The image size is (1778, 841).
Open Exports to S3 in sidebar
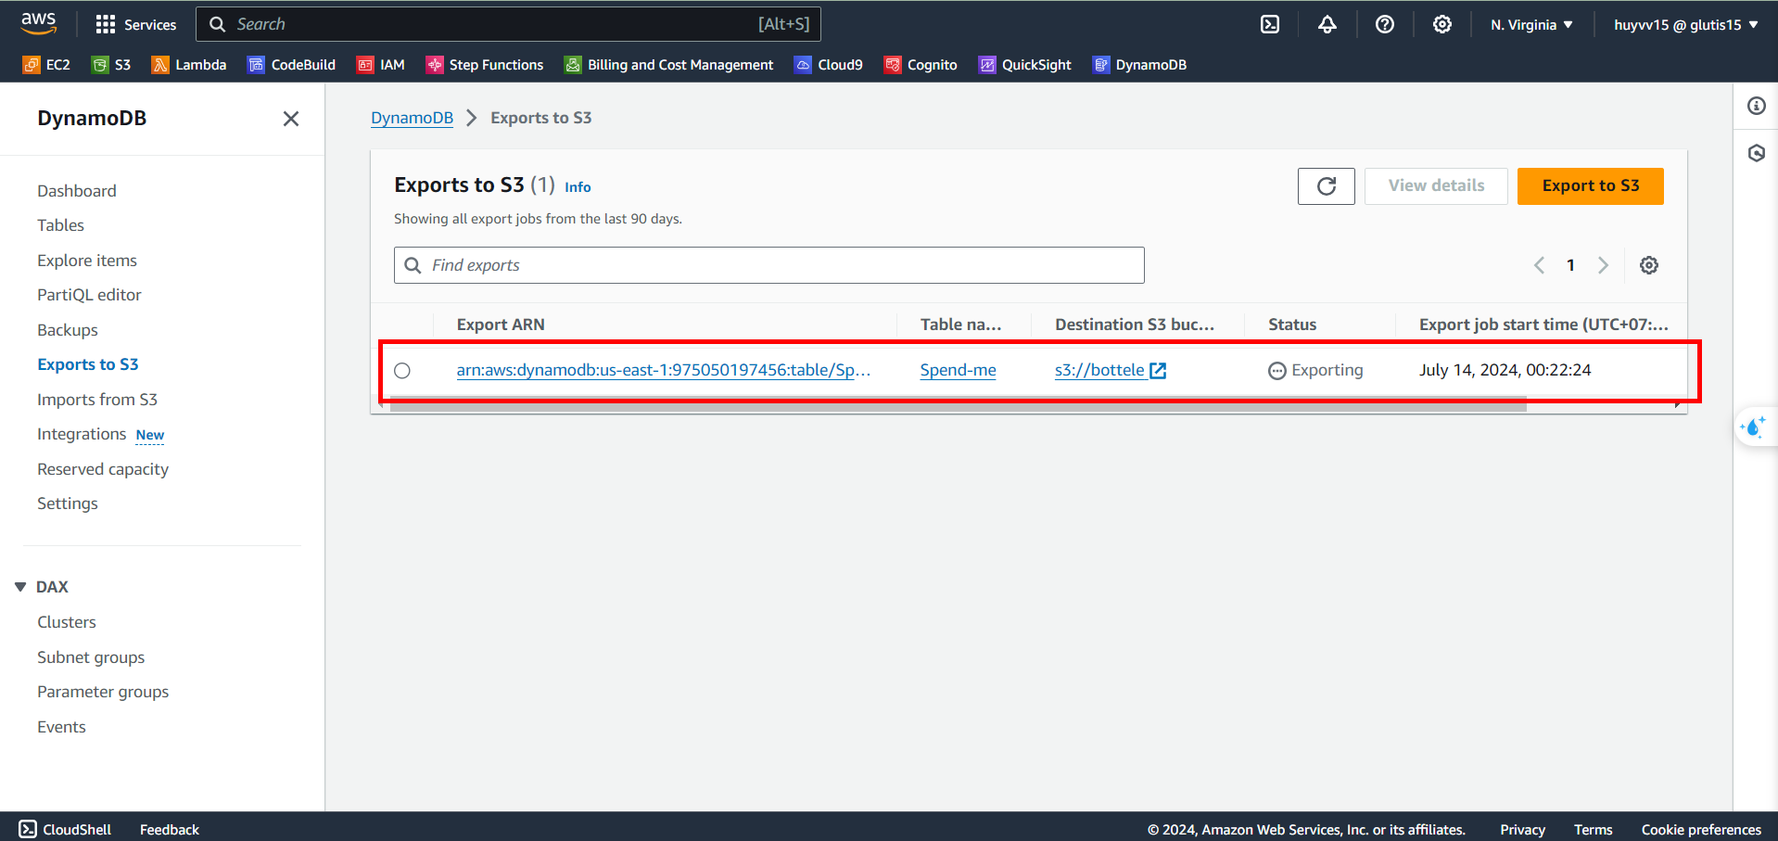[88, 364]
